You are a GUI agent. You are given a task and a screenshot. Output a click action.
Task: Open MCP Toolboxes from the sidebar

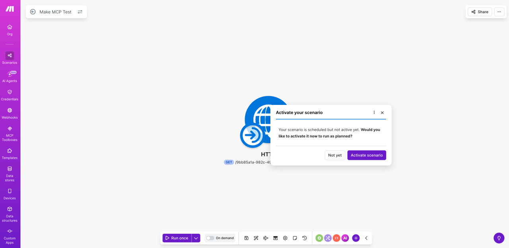click(10, 134)
